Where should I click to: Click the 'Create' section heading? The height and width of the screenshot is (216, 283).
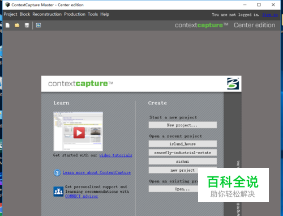tap(157, 103)
